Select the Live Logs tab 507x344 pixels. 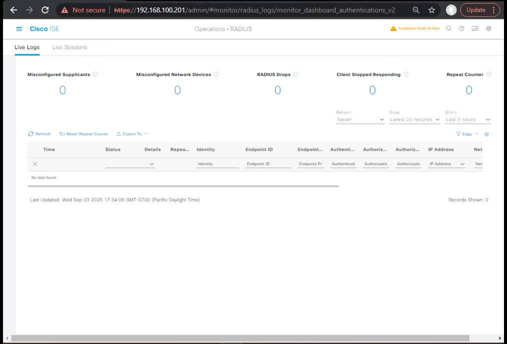27,48
